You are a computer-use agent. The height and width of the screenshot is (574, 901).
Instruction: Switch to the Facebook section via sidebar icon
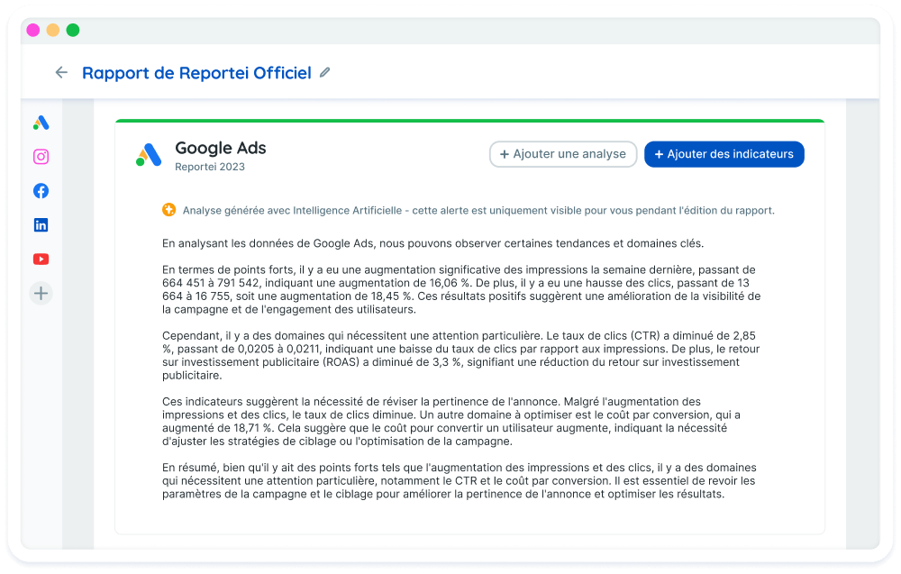[41, 190]
